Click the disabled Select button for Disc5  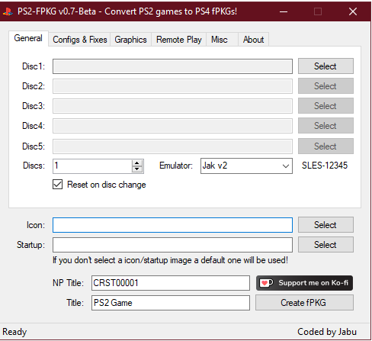click(325, 146)
